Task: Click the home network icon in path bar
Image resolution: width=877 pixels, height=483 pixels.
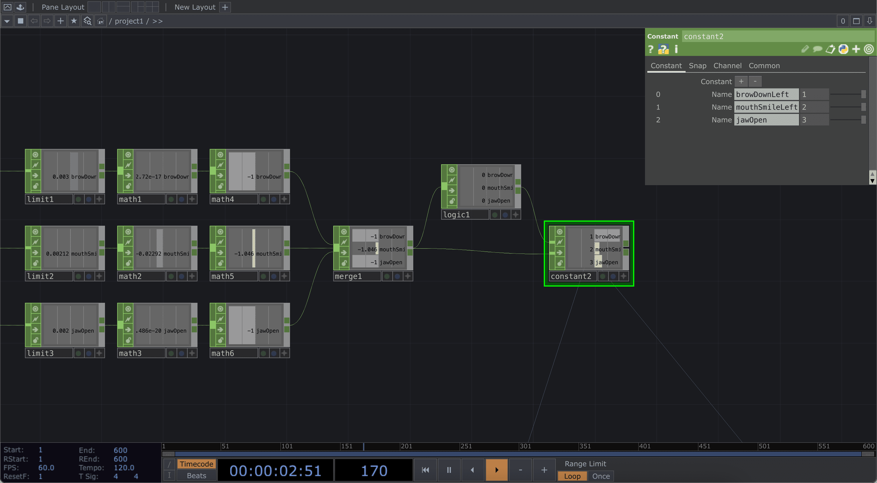Action: click(x=100, y=21)
